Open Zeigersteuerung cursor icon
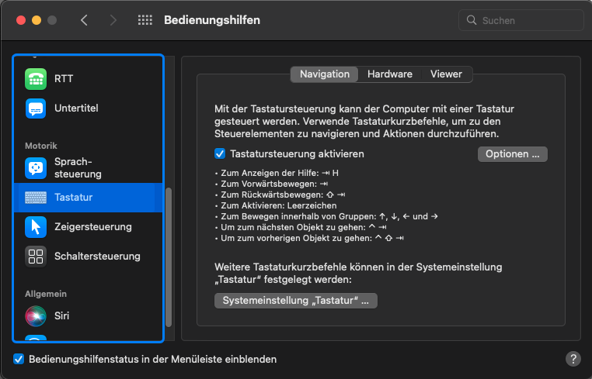Viewport: 592px width, 379px height. pos(36,227)
